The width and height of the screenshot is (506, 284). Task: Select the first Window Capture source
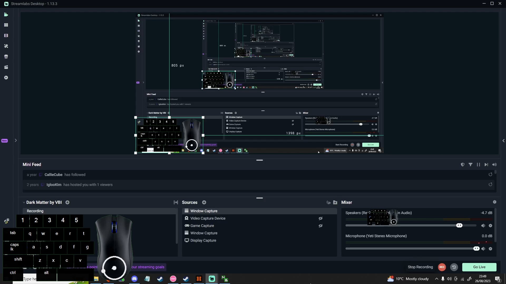259,211
